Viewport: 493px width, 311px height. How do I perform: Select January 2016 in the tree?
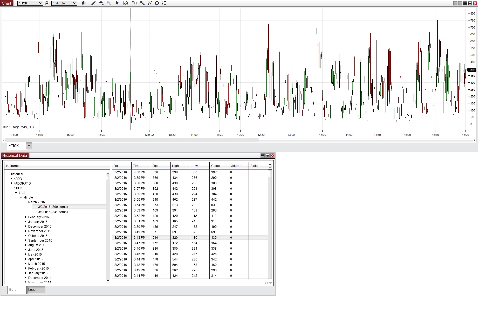pyautogui.click(x=38, y=222)
